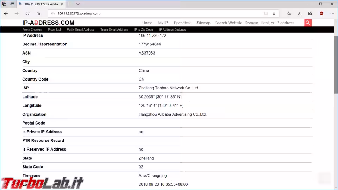Click the red search magnifier button
338x190 pixels.
pos(308,23)
